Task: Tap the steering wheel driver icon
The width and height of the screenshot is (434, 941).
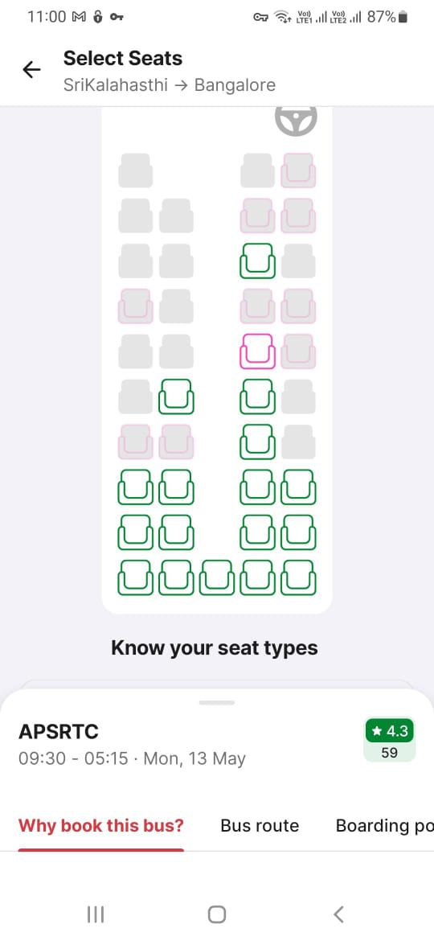Action: pos(296,121)
